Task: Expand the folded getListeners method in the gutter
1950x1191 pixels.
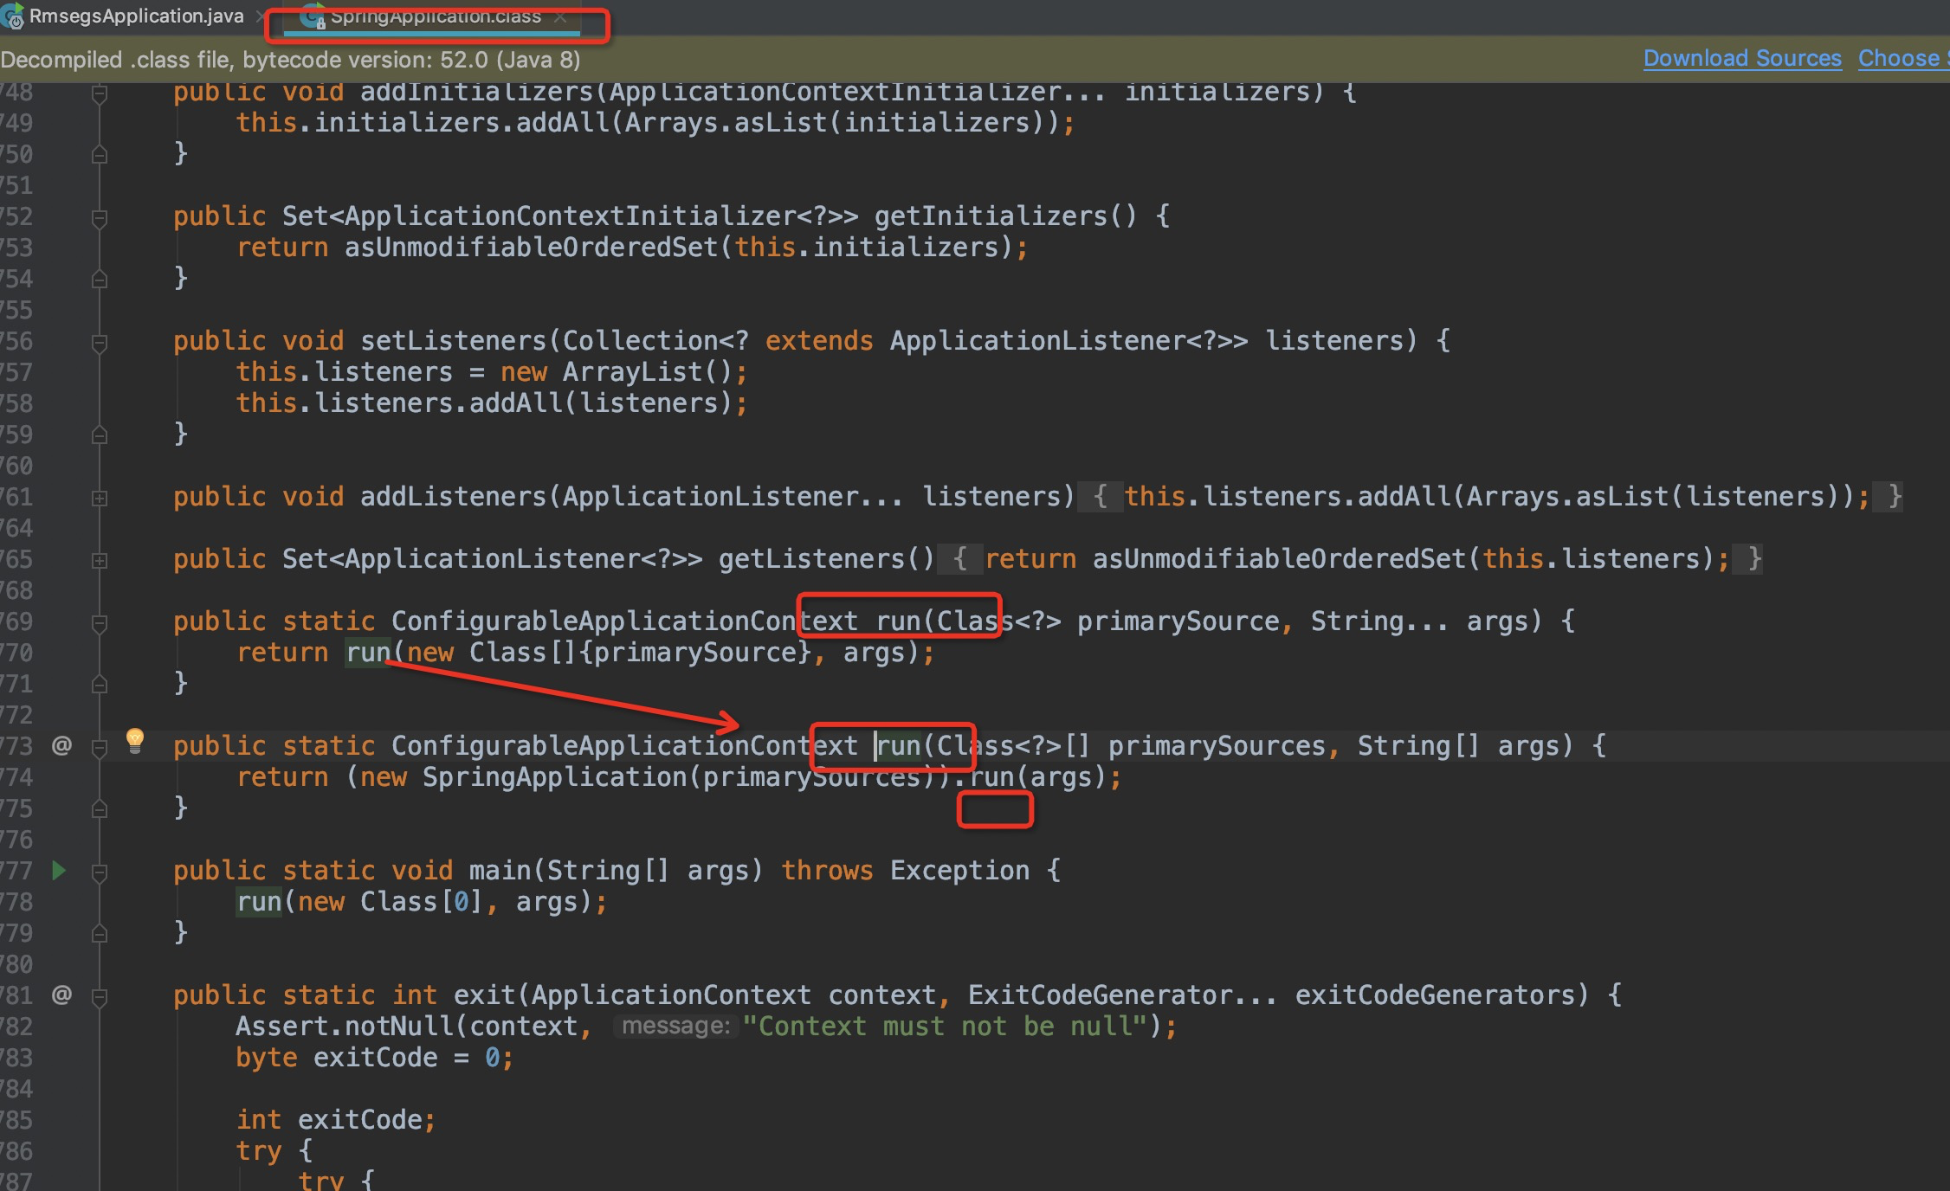Action: click(x=100, y=560)
